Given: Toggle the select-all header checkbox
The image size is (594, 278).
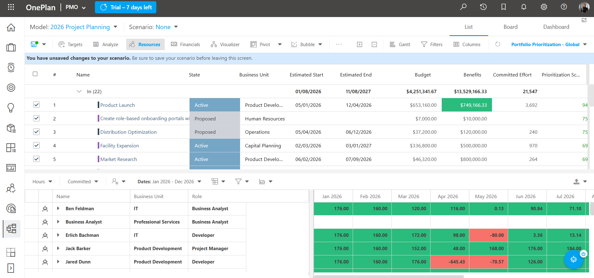Looking at the screenshot, I should coord(35,74).
